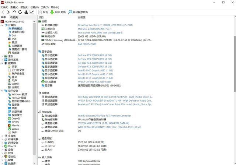Open WDC PC SN730 drive link
The image size is (236, 165).
[x=110, y=127]
